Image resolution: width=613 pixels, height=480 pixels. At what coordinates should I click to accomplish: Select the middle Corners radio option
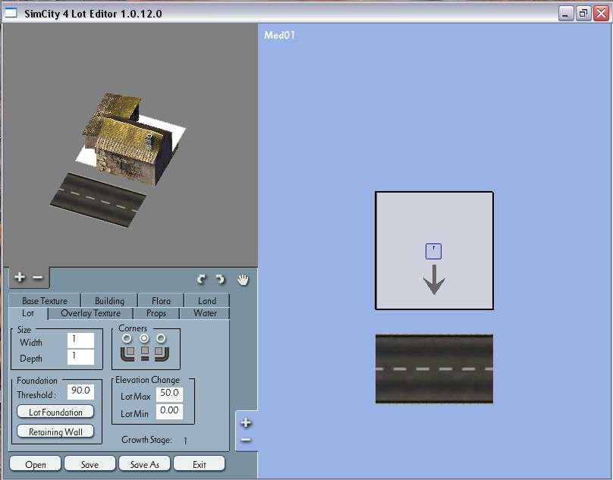pos(144,338)
